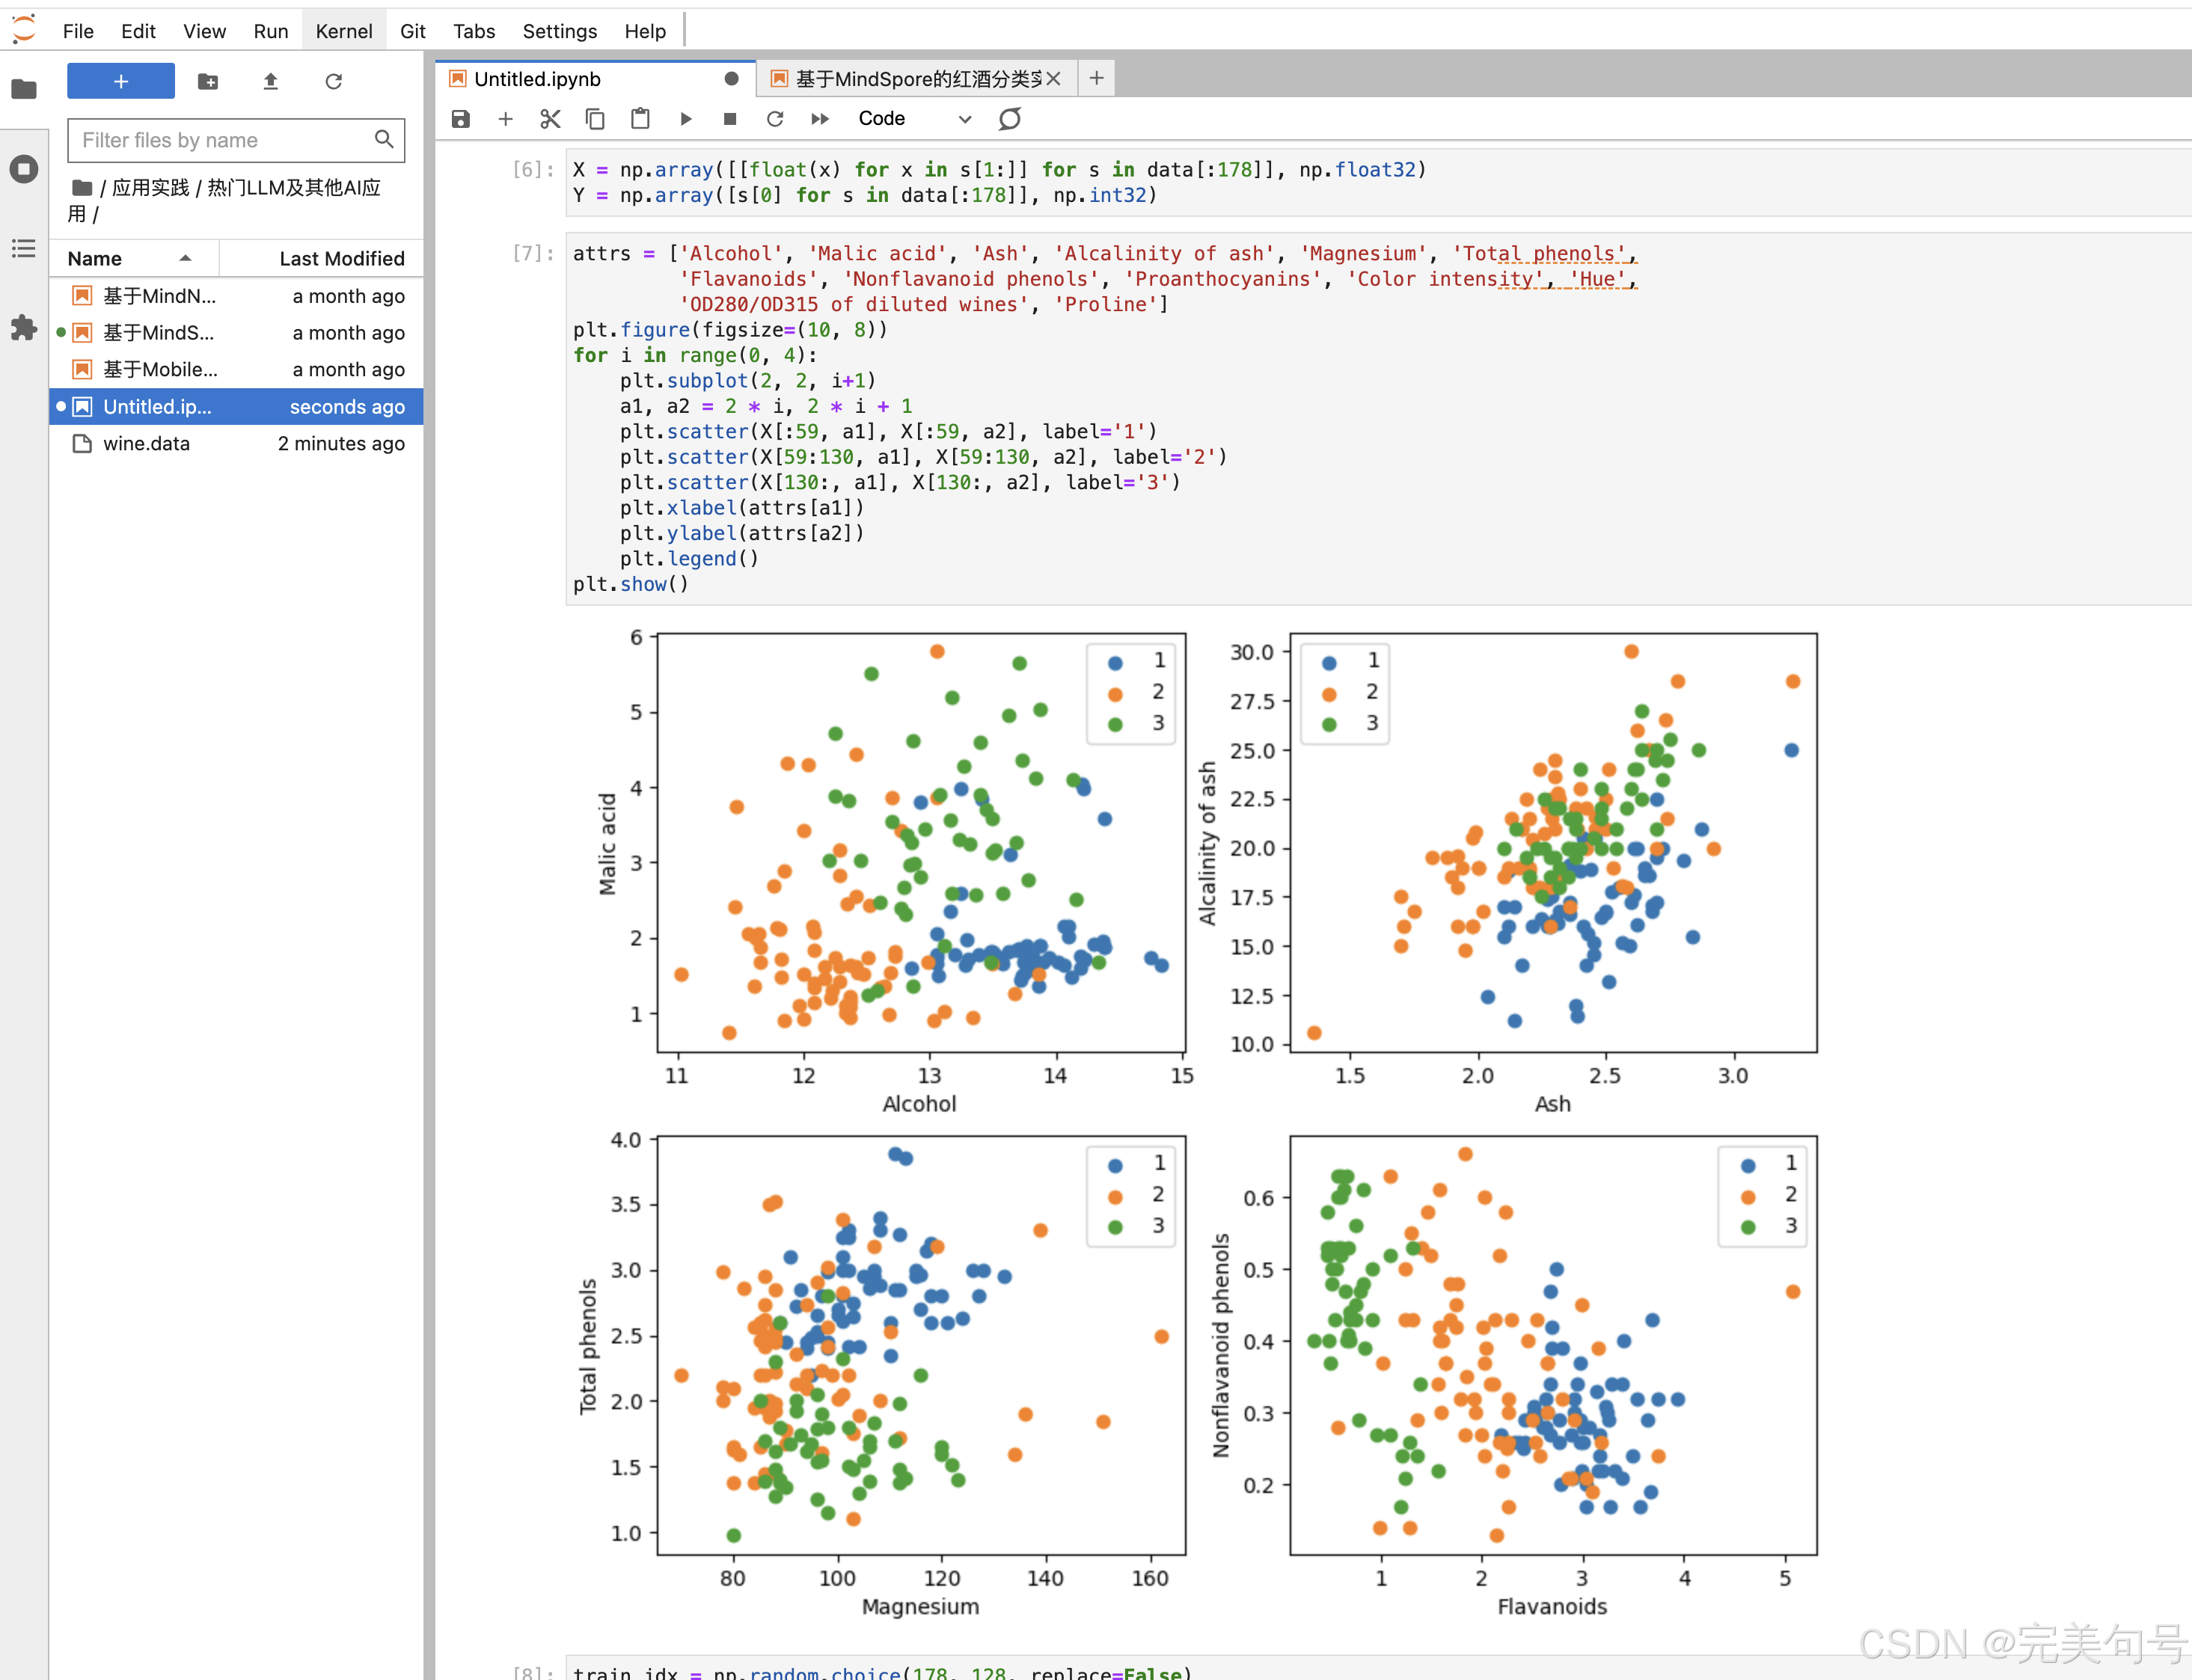
Task: Open wine.data in file browser
Action: pyautogui.click(x=146, y=443)
